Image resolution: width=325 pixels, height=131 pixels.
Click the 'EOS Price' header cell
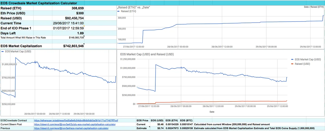click(x=142, y=120)
